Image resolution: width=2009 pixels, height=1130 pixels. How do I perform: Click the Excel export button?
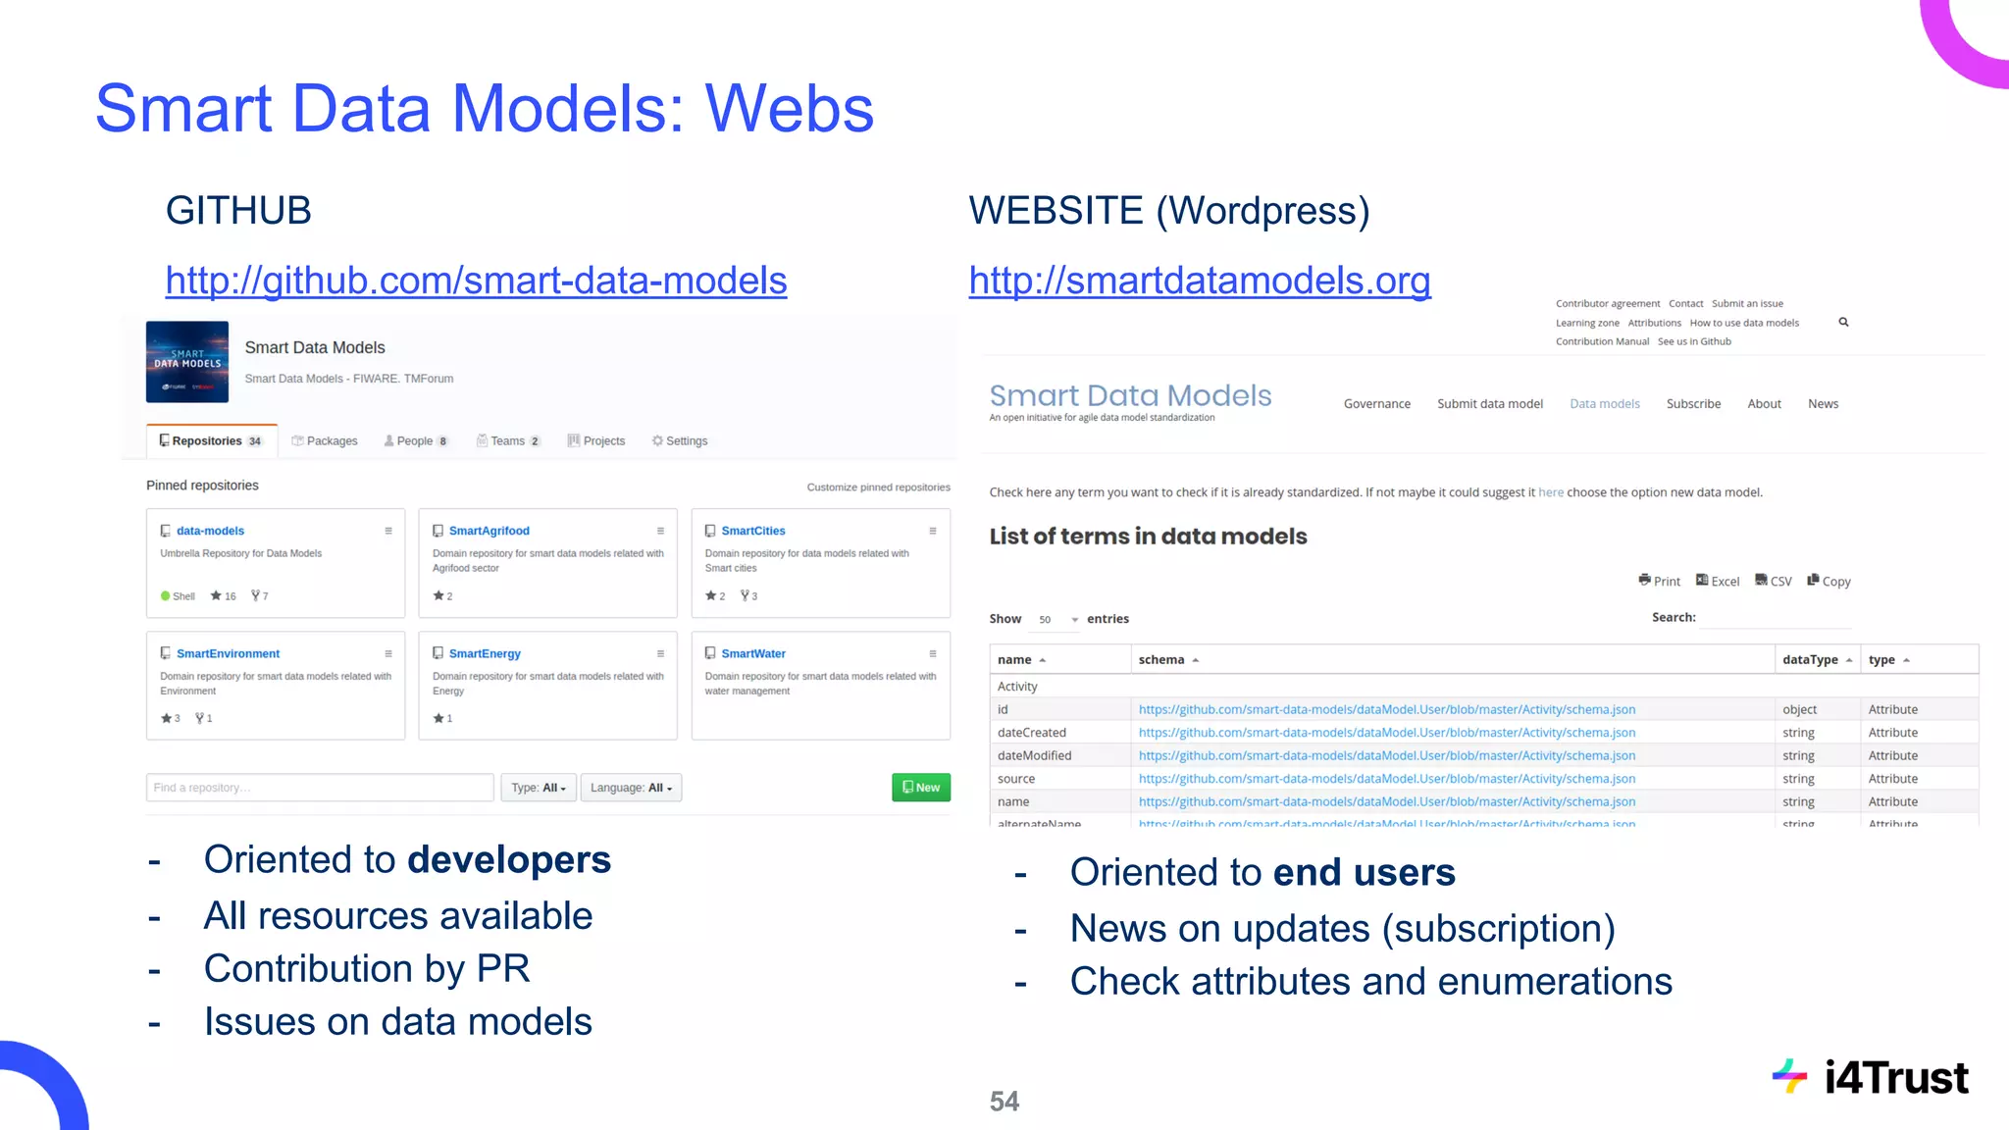pos(1718,581)
